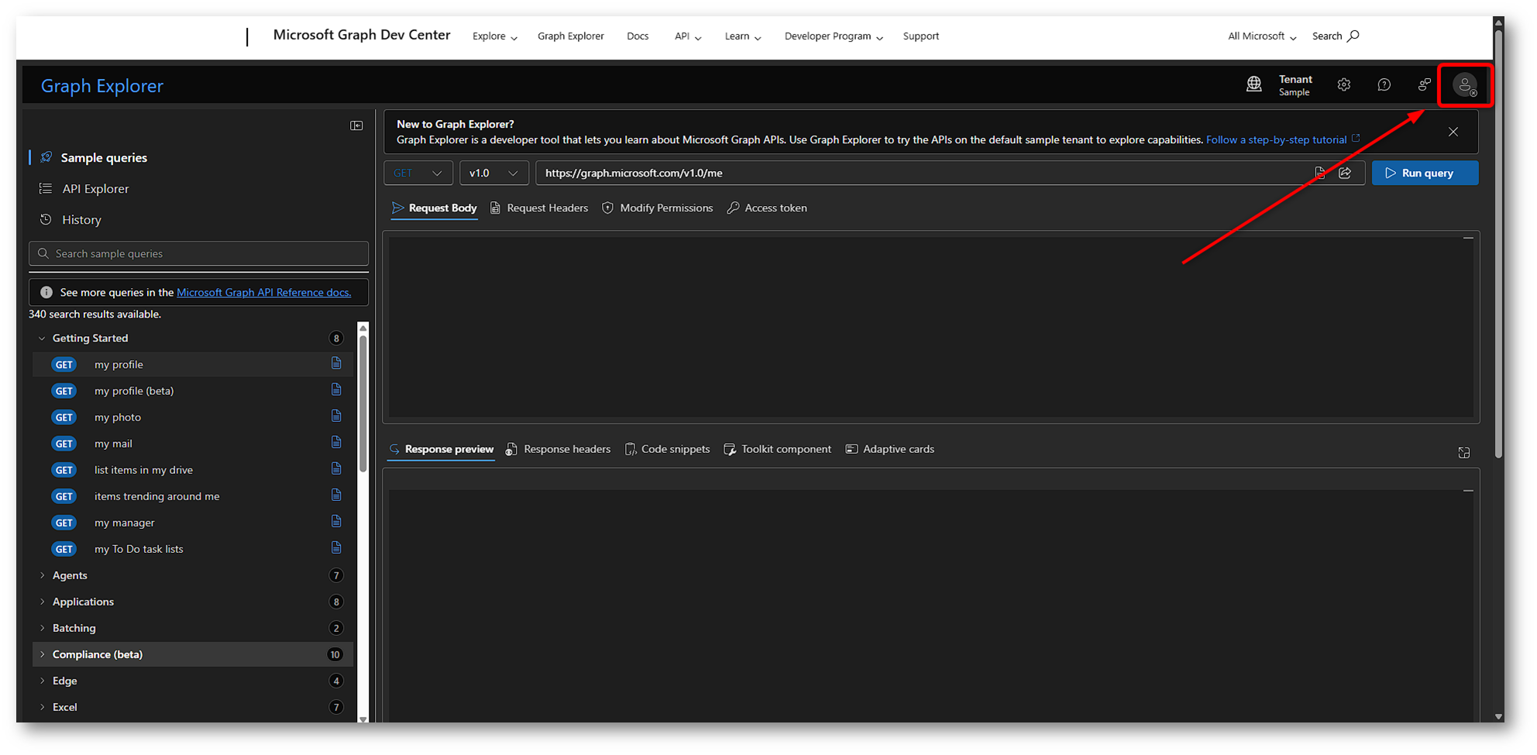Click the help question mark icon

coord(1384,85)
